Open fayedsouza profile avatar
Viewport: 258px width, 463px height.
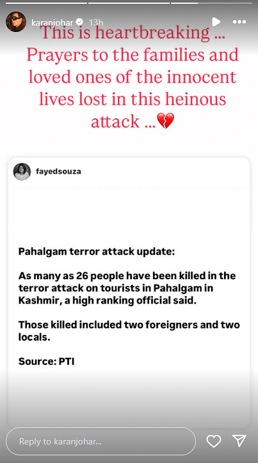click(22, 172)
